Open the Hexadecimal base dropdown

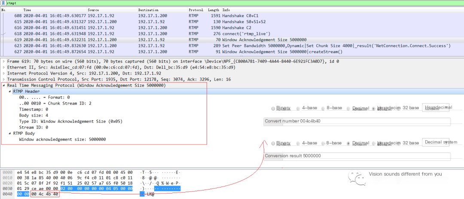pos(436,108)
